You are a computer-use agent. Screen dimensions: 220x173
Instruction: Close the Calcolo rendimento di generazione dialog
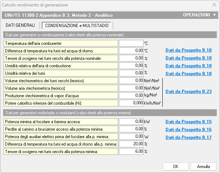[214, 5]
